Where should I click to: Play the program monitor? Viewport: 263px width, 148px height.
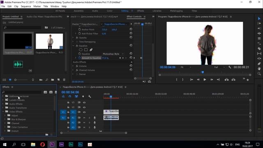[x=205, y=80]
